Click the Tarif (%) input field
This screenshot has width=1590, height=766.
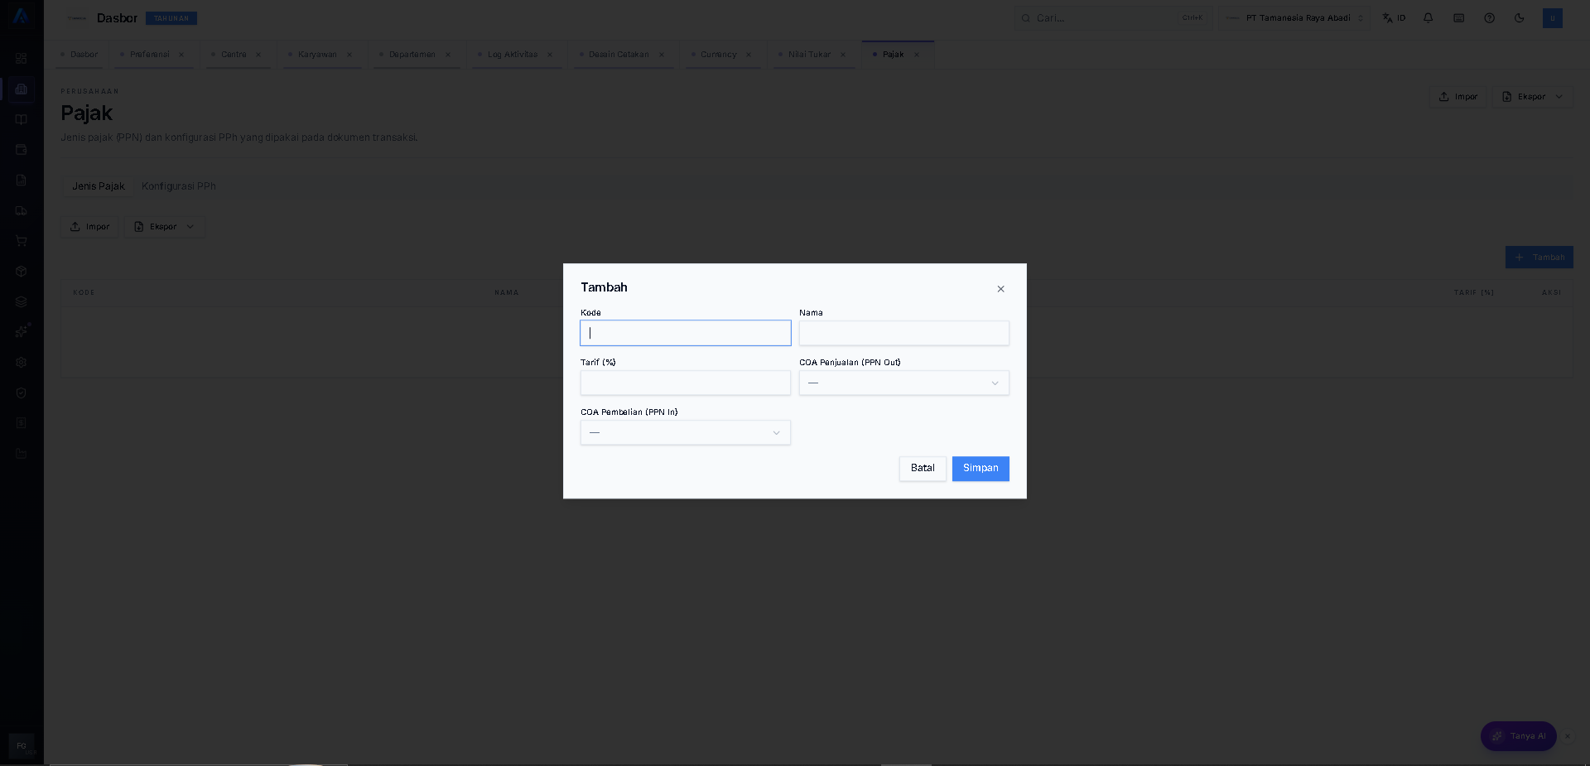686,383
